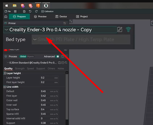Click the save project icon in toolbar
153x125 pixels.
[x=24, y=11]
